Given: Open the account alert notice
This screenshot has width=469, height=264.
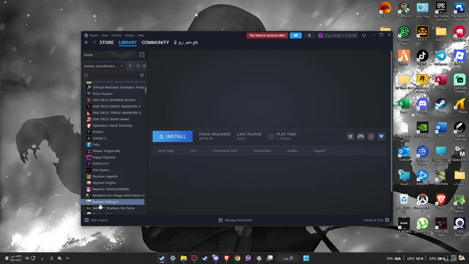Looking at the screenshot, I should (267, 36).
